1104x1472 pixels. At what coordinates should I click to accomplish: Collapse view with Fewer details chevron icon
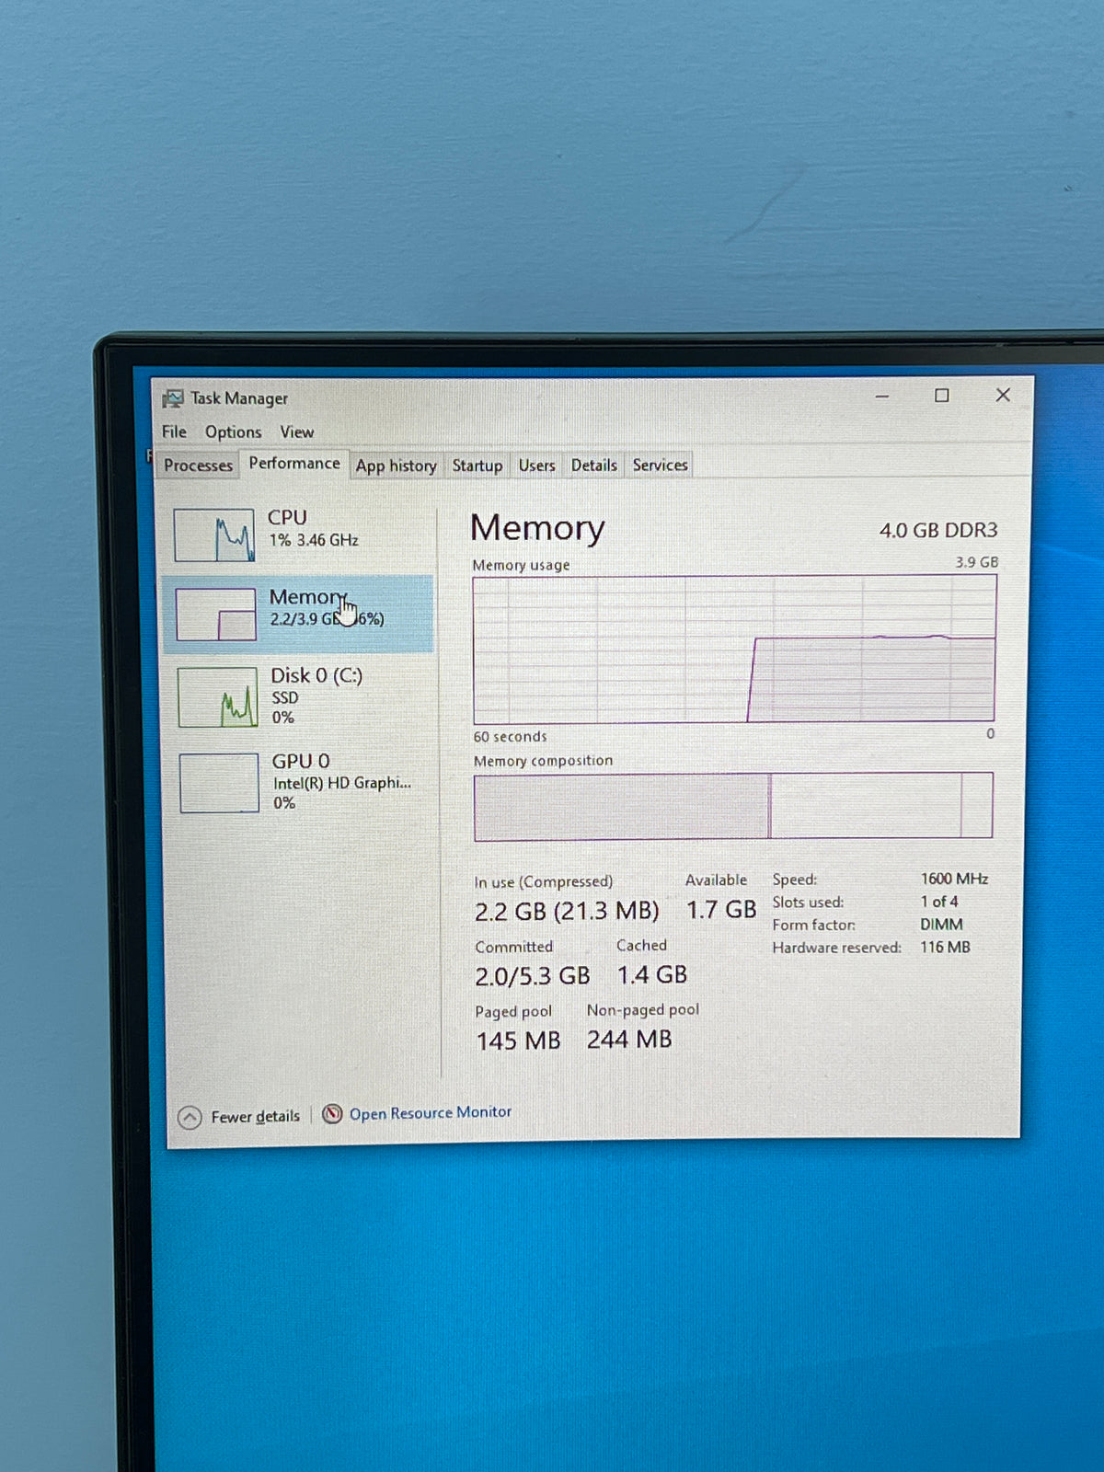point(190,1117)
